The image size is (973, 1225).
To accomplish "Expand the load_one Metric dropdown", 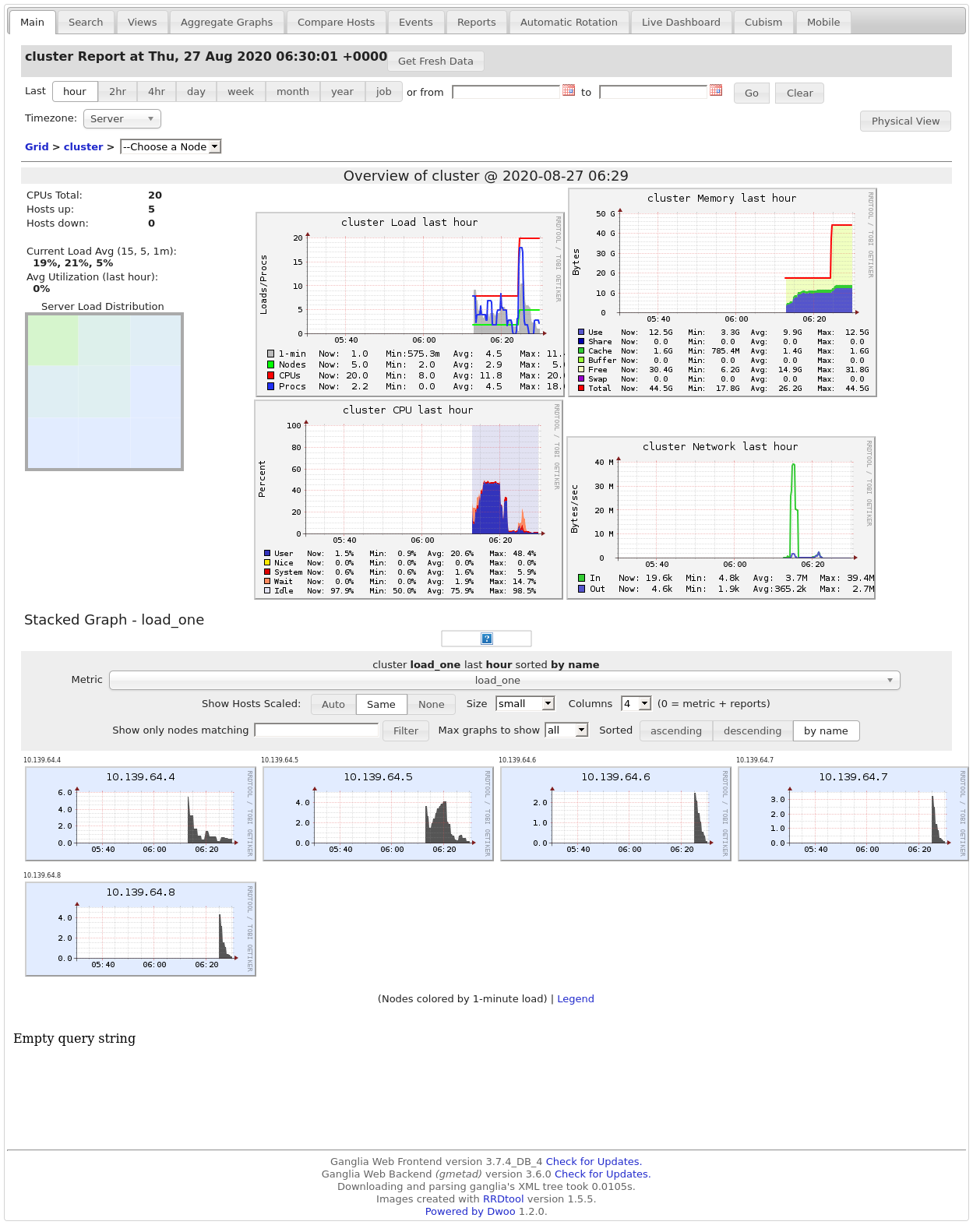I will click(x=505, y=680).
